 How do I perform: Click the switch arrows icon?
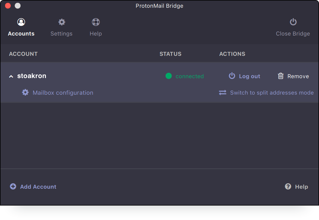coord(223,92)
